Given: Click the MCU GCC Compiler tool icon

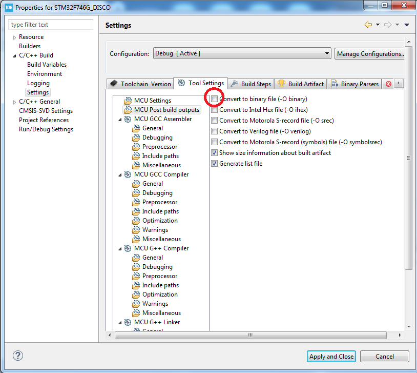Looking at the screenshot, I should pyautogui.click(x=128, y=174).
